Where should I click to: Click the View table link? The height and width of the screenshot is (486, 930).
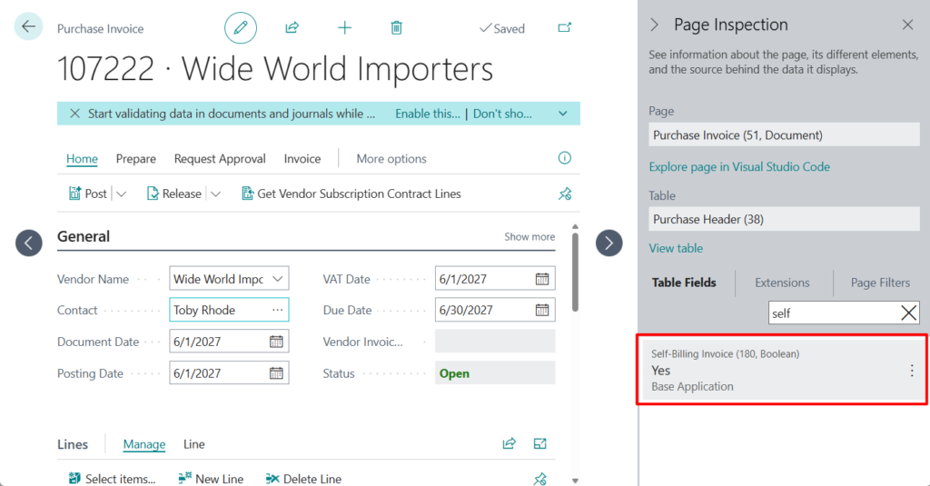676,248
